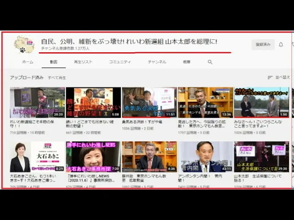Screen dimensions: 294x220
Task: Open the ホーム tab
Action: [28, 62]
